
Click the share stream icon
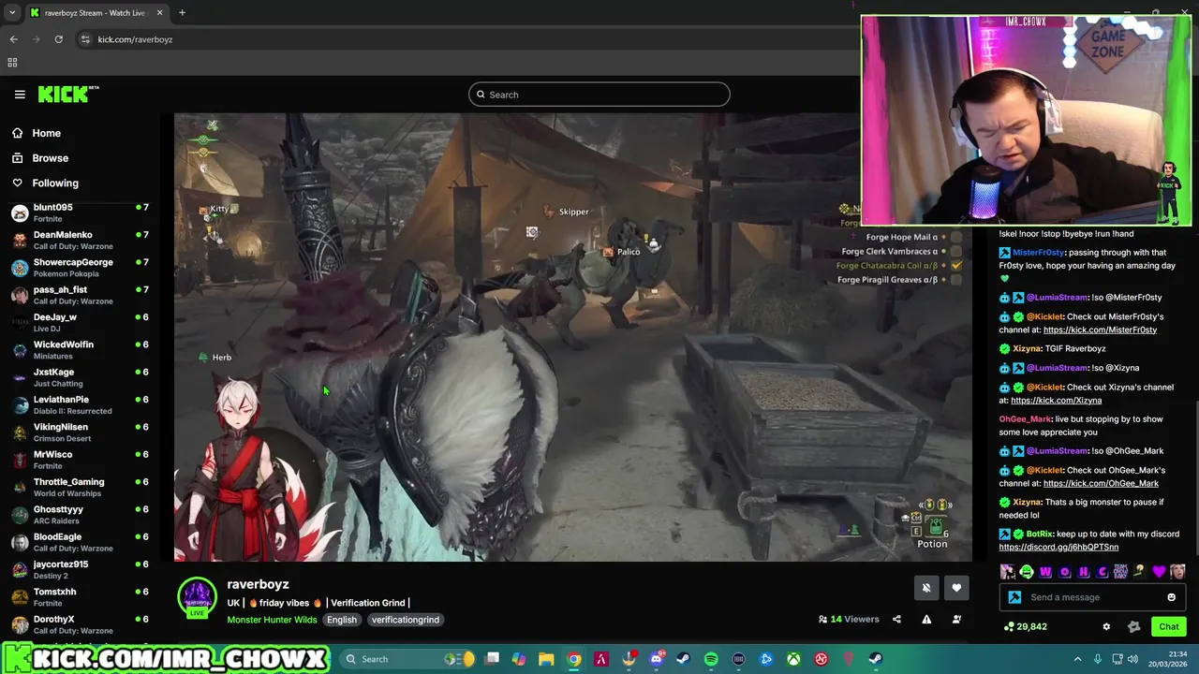tap(896, 619)
